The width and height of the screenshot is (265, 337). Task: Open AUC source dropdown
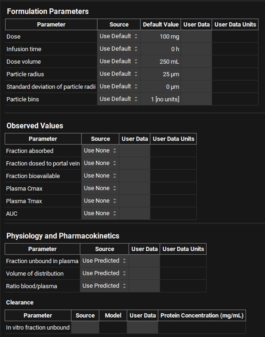point(100,213)
